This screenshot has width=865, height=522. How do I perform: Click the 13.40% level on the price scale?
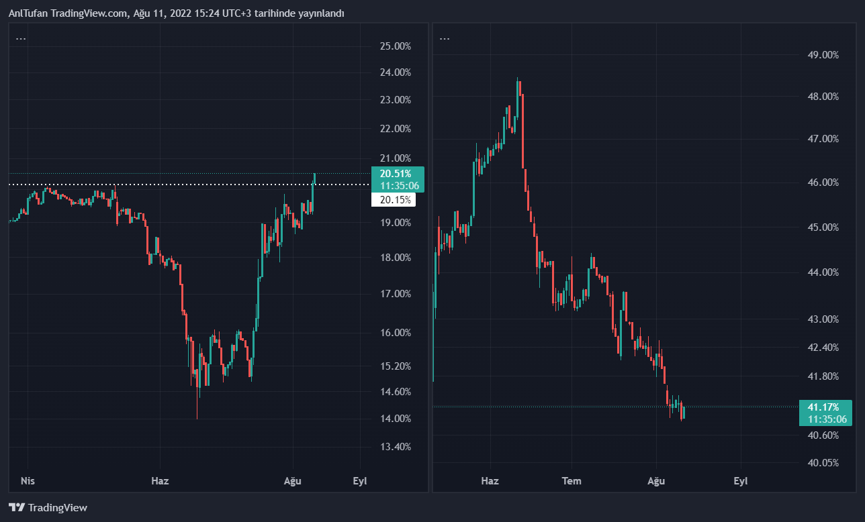pos(395,447)
